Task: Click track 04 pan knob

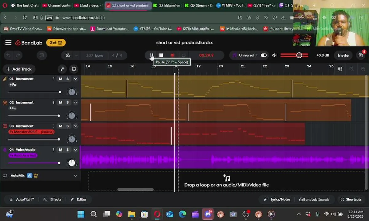Action: click(x=72, y=163)
